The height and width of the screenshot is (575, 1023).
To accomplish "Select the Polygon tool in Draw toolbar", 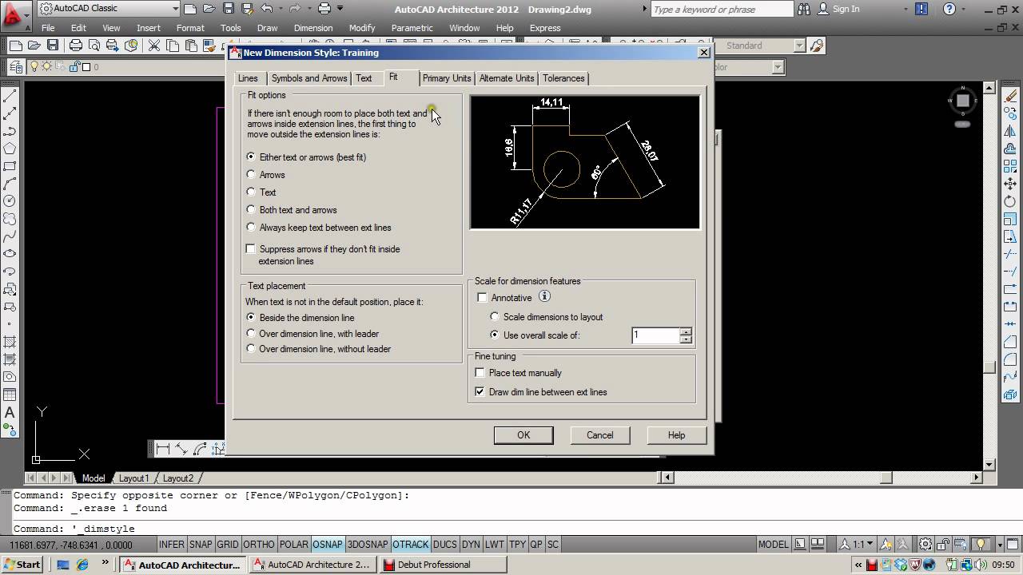I will click(x=10, y=149).
